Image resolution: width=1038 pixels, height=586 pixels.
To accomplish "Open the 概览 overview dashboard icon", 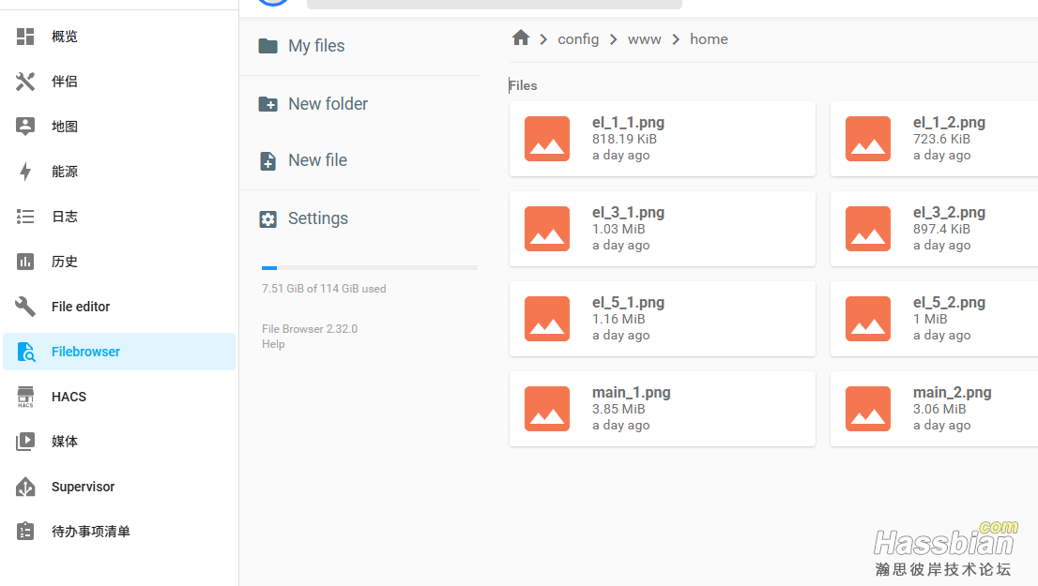I will [x=25, y=37].
